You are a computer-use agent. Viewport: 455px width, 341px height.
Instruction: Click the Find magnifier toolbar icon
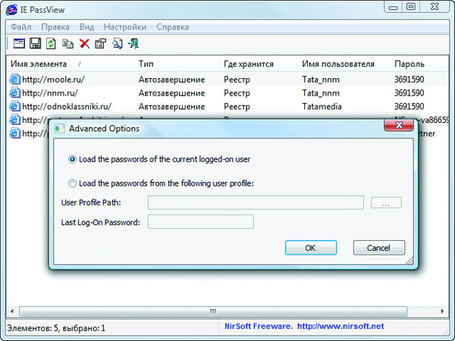(x=118, y=44)
